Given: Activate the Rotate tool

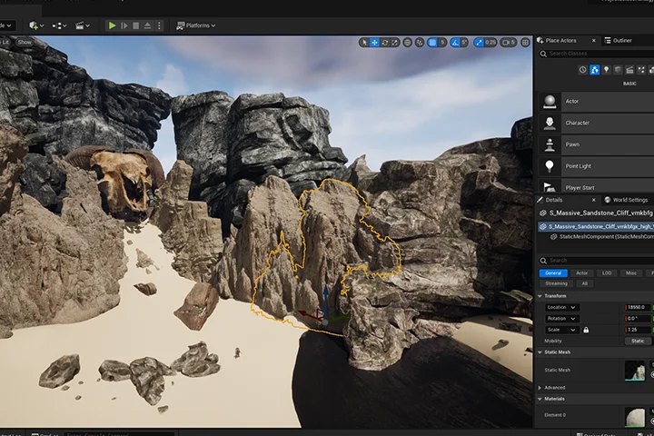Looking at the screenshot, I should [384, 42].
